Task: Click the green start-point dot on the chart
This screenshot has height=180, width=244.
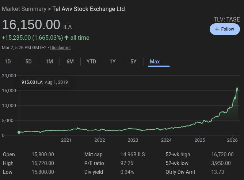Action: coord(19,132)
